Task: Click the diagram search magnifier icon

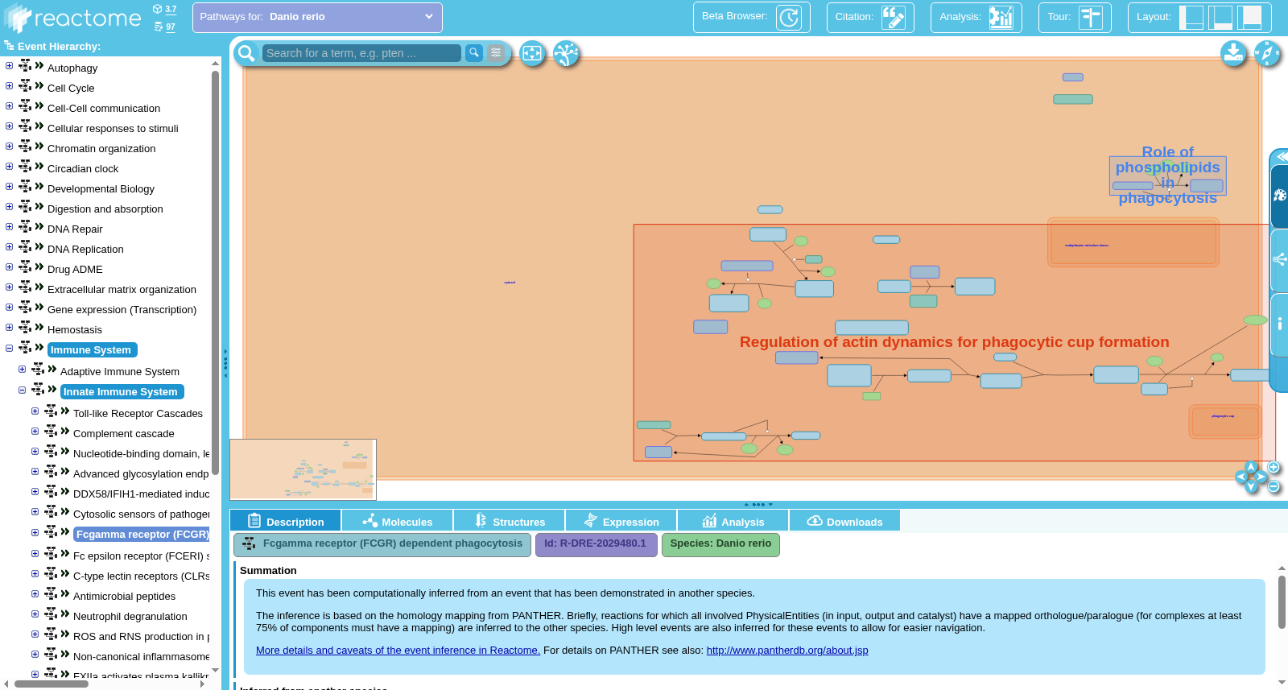Action: [246, 53]
